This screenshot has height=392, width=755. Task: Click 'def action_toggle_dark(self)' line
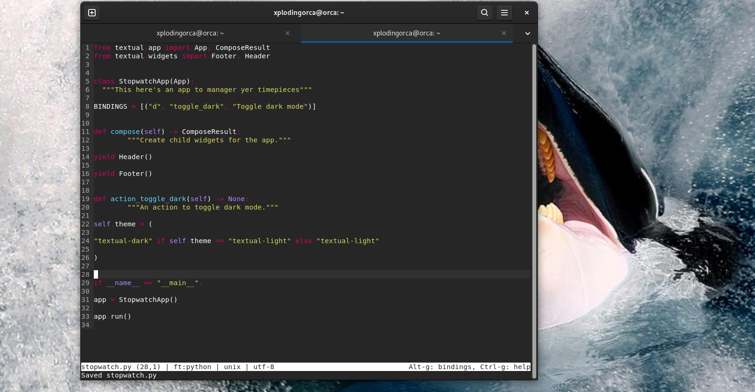point(171,199)
